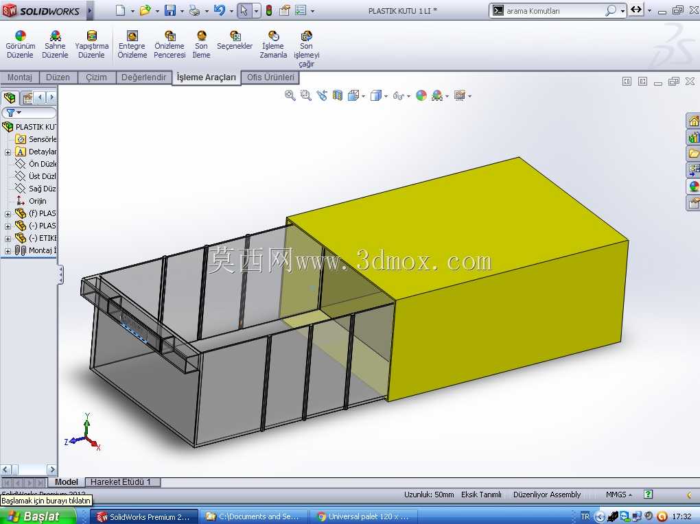Open Sahne Düzenle scene editor
Screen dimensions: 700x524
[x=55, y=45]
